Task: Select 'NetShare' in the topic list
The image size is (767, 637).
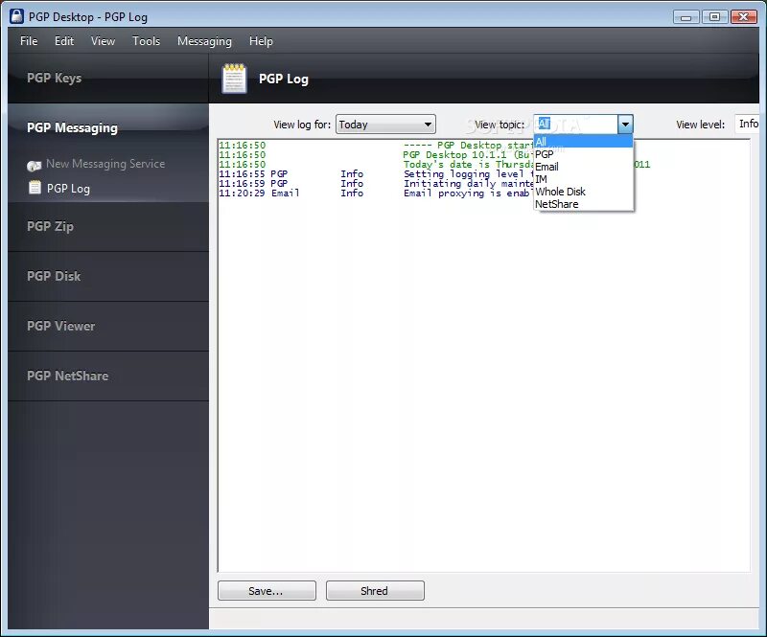Action: [583, 204]
